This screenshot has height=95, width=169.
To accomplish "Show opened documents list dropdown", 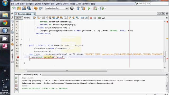I will point(164,13).
